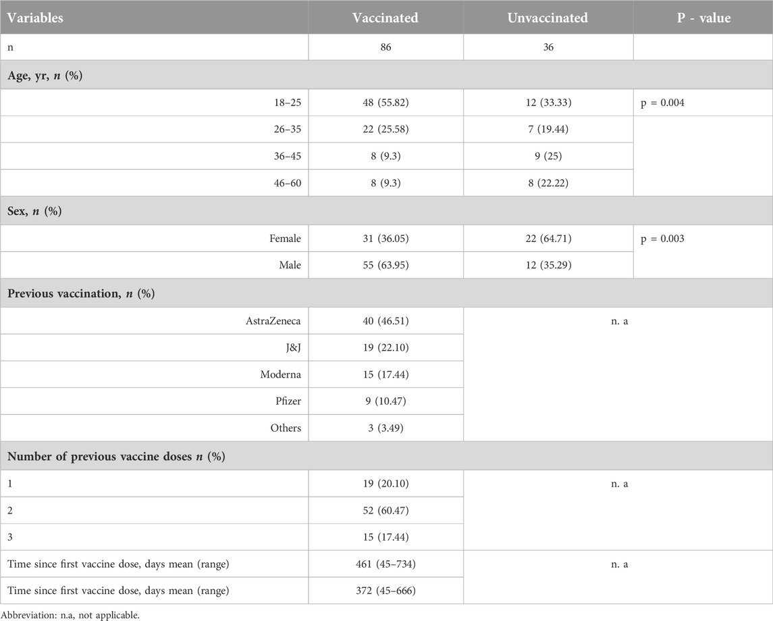Click the Previous vaccination section heading

[81, 293]
